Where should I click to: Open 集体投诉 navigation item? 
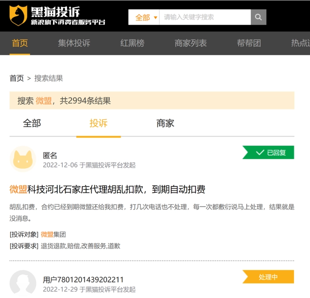tap(74, 43)
